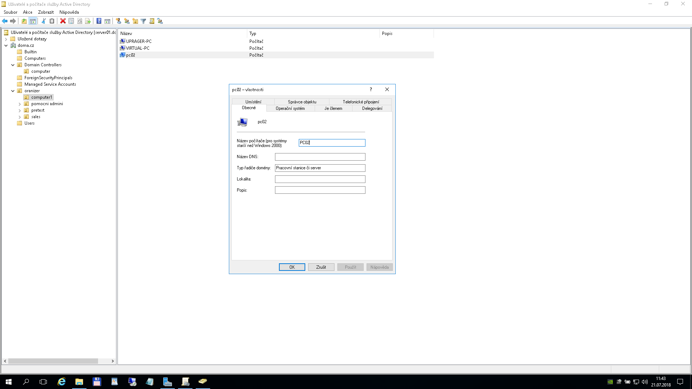Open the Nápověda menu

[69, 12]
